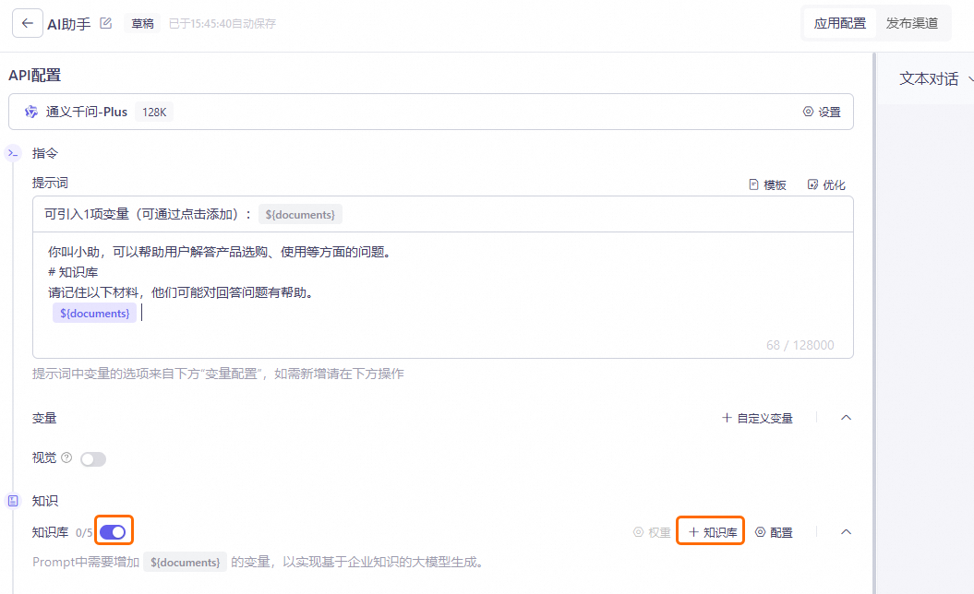Collapse the 知识 section with its chevron

(x=846, y=531)
